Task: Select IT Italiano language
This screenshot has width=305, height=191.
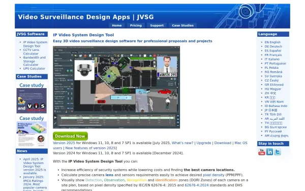Action: [272, 59]
